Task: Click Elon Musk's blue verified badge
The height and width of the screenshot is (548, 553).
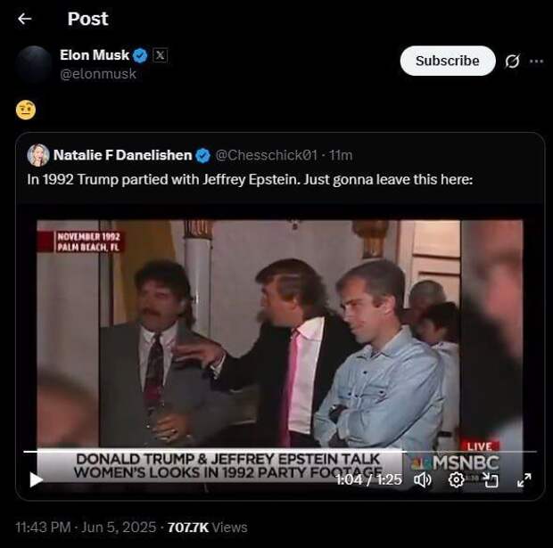Action: tap(140, 55)
